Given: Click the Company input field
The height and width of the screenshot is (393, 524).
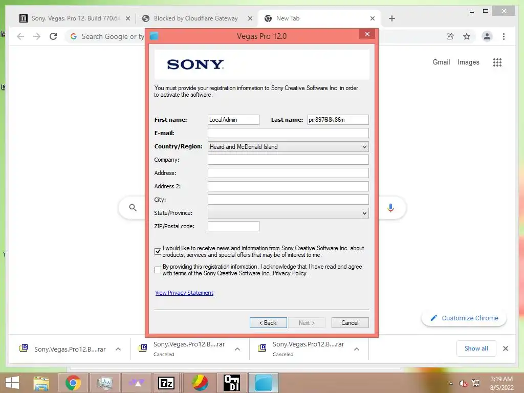Looking at the screenshot, I should coord(288,160).
